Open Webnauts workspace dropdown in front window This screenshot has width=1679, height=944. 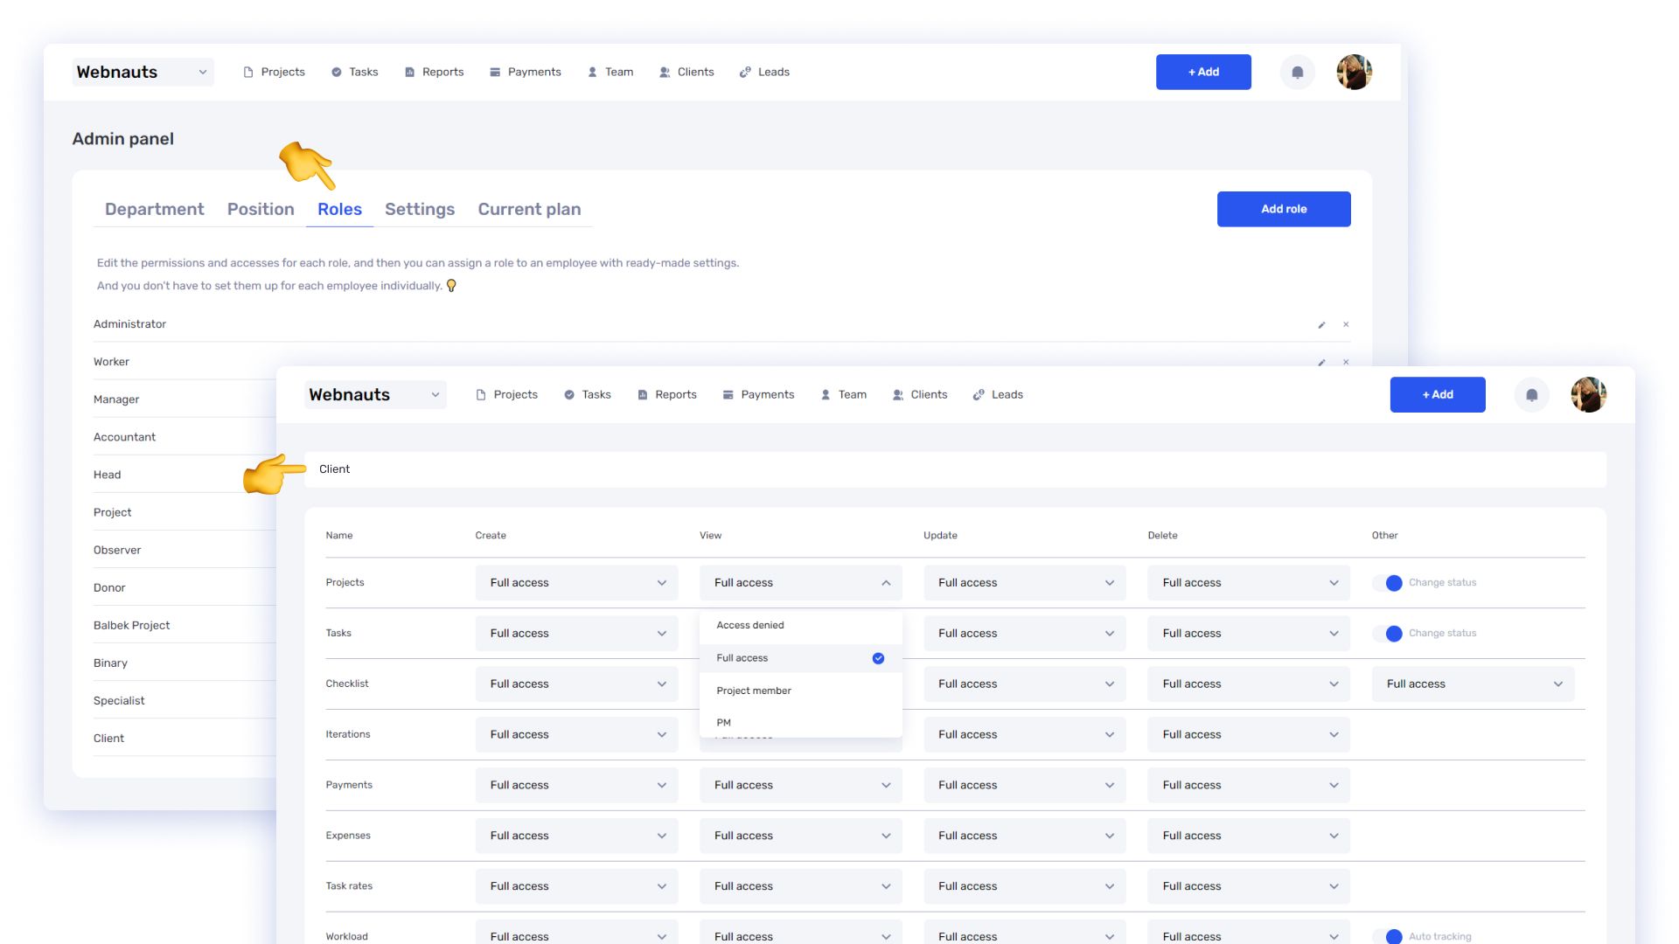point(376,395)
